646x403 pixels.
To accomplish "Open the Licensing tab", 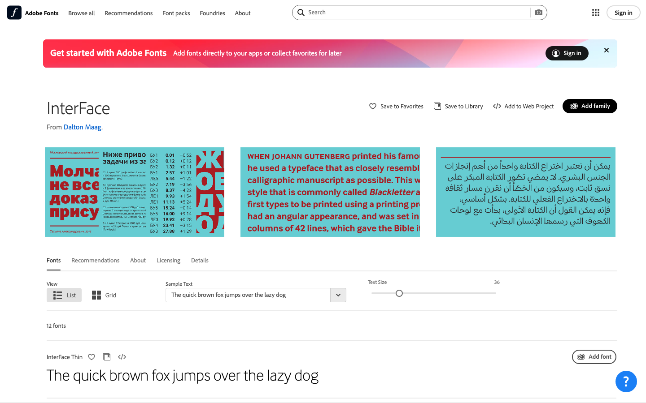I will (168, 260).
